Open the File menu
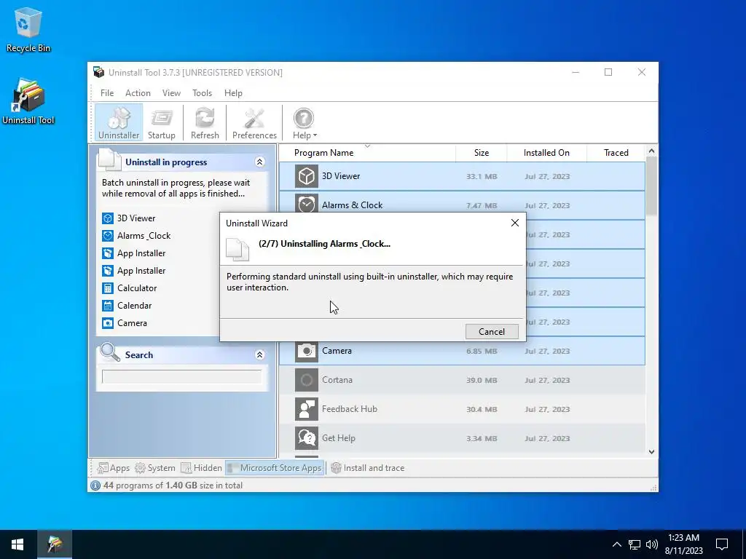 107,93
